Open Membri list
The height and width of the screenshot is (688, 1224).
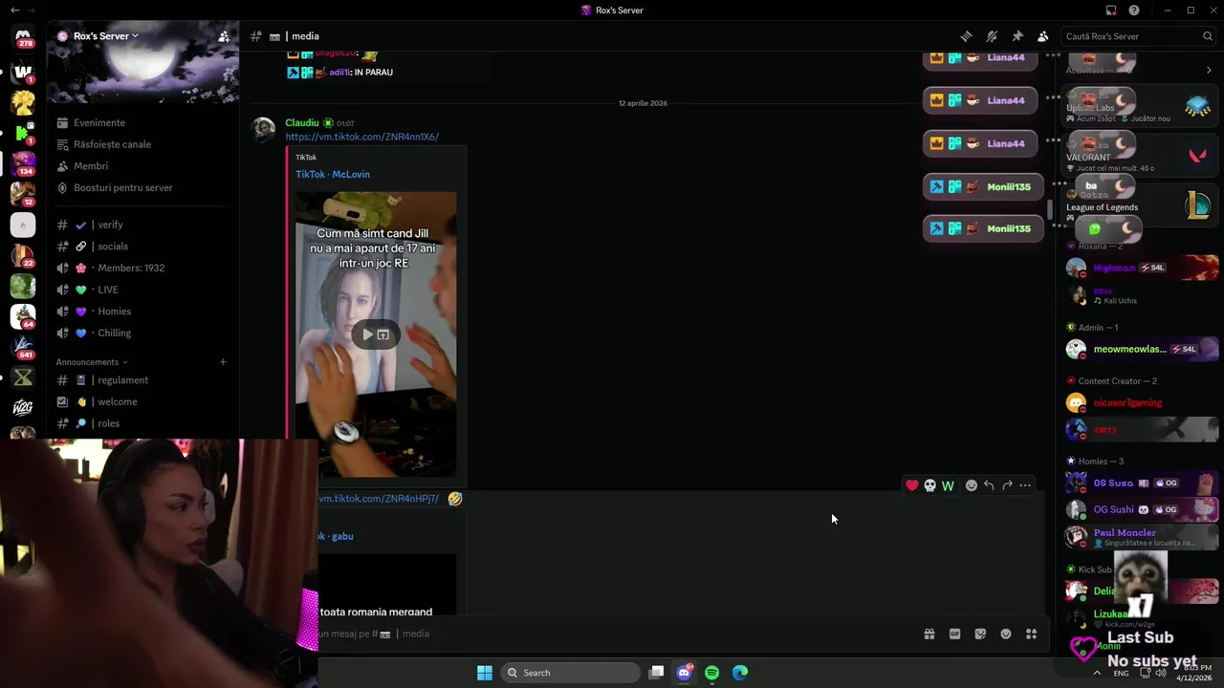click(91, 166)
